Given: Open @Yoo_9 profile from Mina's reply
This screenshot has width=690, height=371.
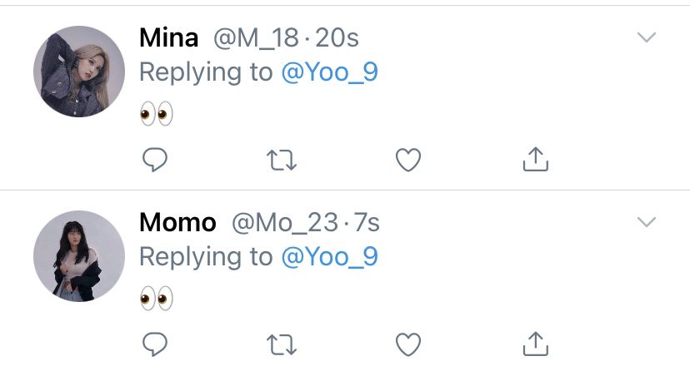Looking at the screenshot, I should [x=330, y=72].
